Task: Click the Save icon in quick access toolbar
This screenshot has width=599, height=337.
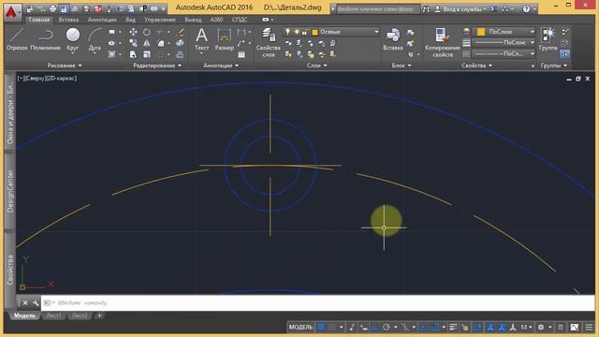Action: click(64, 8)
